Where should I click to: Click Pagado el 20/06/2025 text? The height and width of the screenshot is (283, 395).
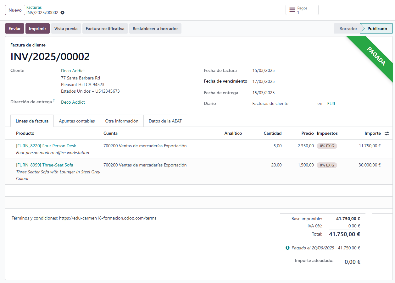click(313, 248)
